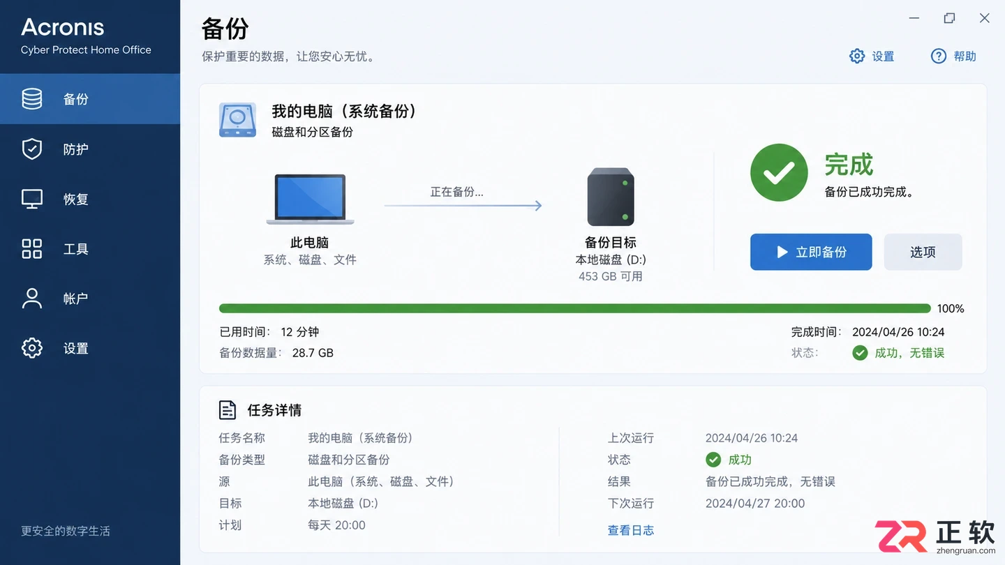
Task: Click the 100% progress label
Action: coord(951,308)
